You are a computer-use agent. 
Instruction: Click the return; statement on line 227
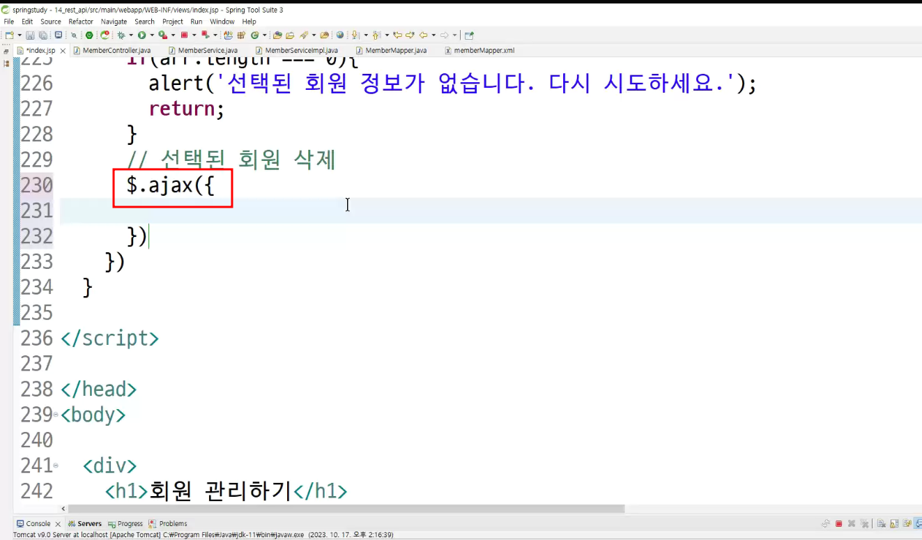tap(186, 109)
